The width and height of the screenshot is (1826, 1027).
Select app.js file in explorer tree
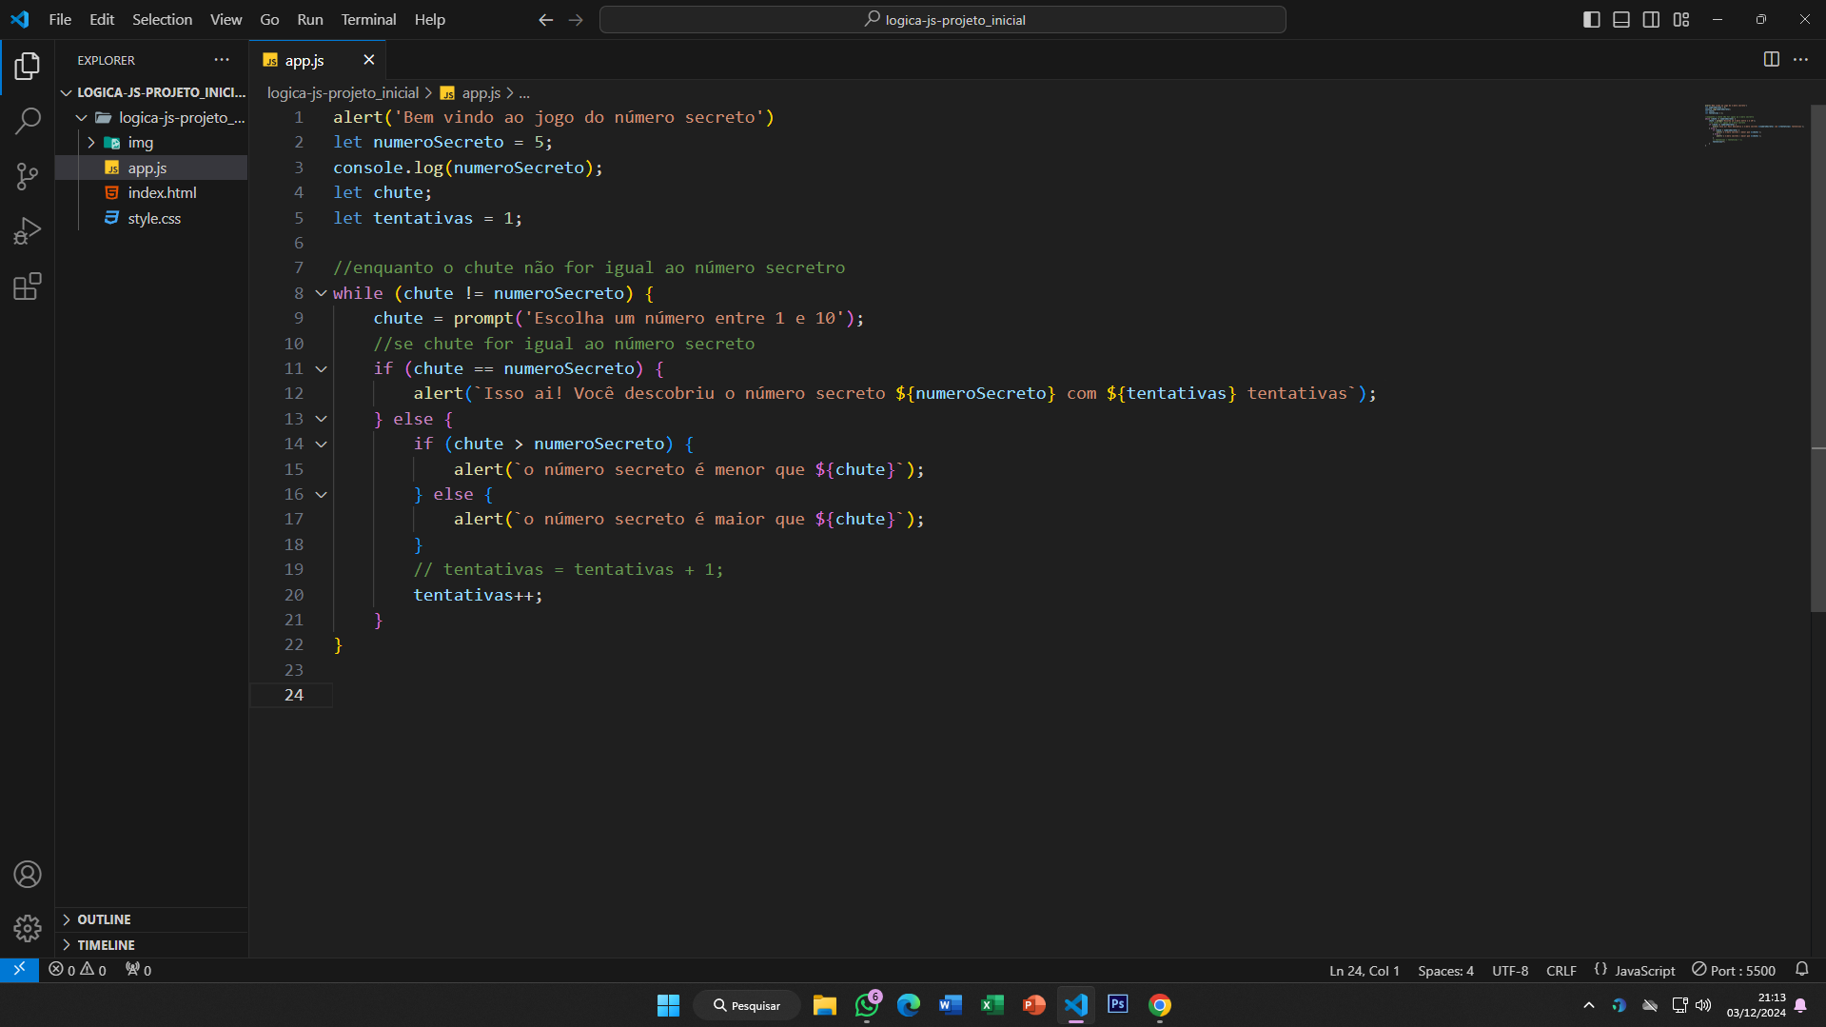coord(152,168)
